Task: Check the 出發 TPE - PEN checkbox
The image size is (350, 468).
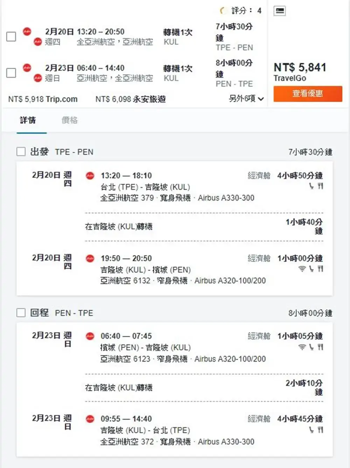Action: [x=21, y=152]
